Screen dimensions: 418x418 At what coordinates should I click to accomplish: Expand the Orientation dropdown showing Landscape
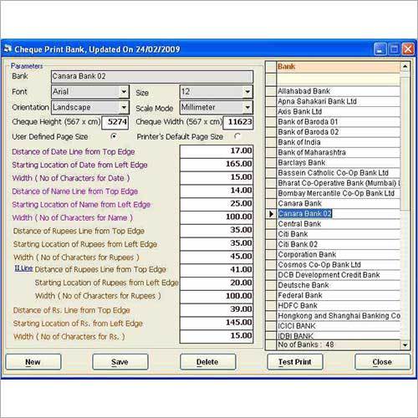pyautogui.click(x=124, y=108)
